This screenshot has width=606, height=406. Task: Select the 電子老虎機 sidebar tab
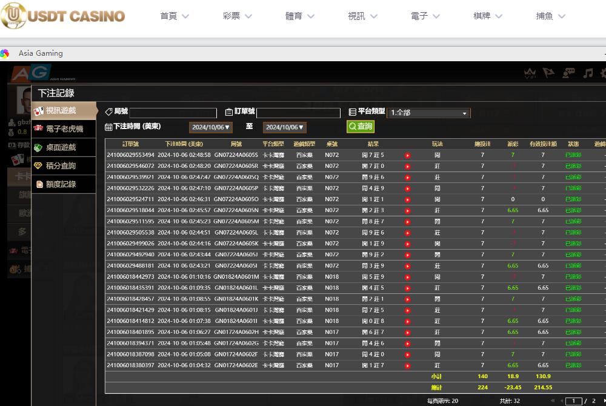tap(64, 129)
